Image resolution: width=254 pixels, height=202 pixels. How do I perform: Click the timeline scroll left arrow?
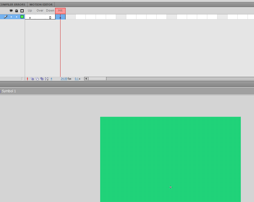pos(86,79)
